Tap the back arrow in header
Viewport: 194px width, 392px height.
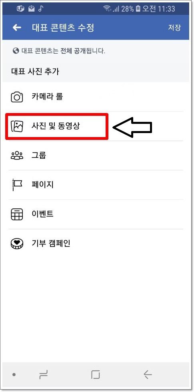[17, 28]
